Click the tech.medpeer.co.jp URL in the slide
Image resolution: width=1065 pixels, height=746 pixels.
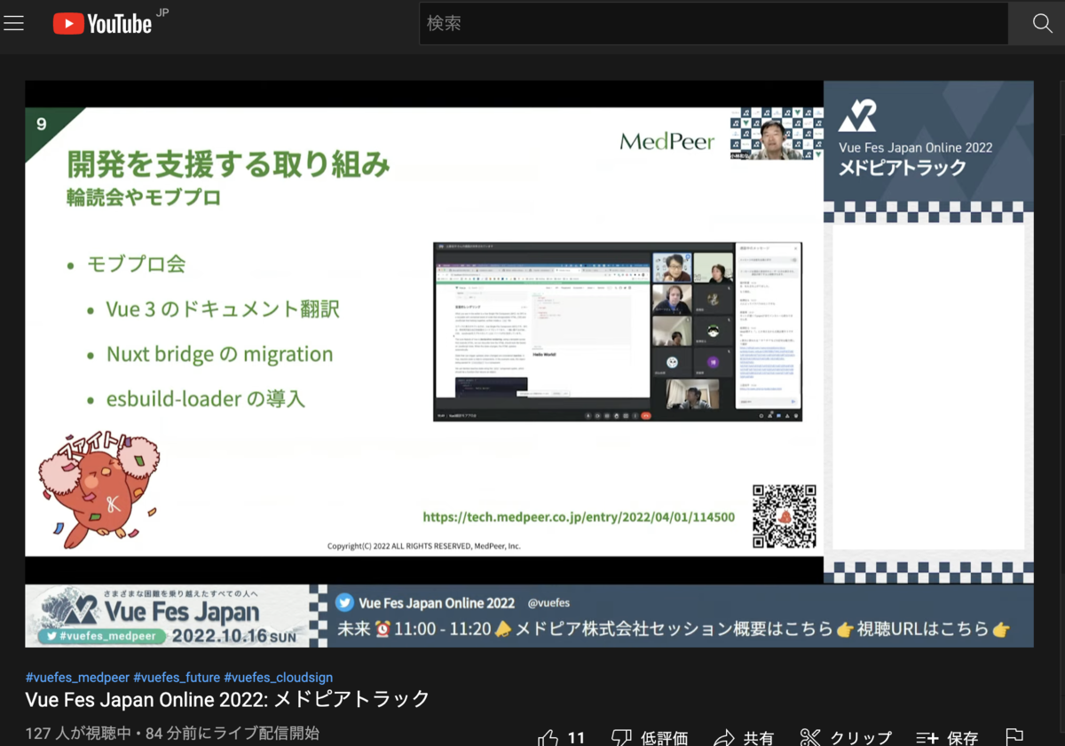coord(578,516)
